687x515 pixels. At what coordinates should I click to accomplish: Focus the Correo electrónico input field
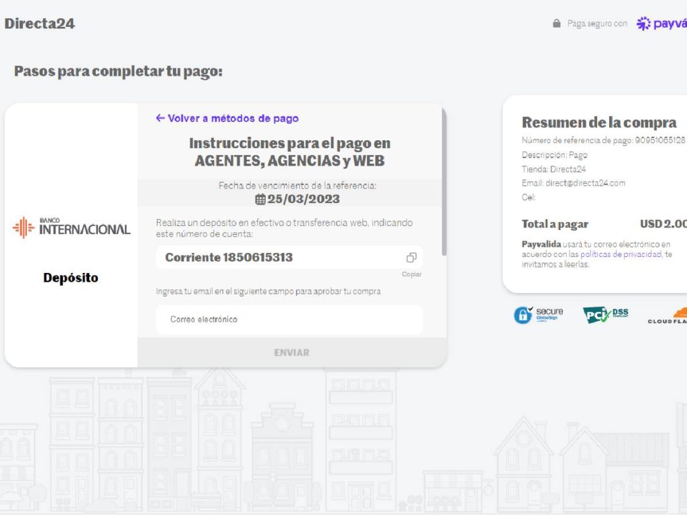click(x=289, y=319)
